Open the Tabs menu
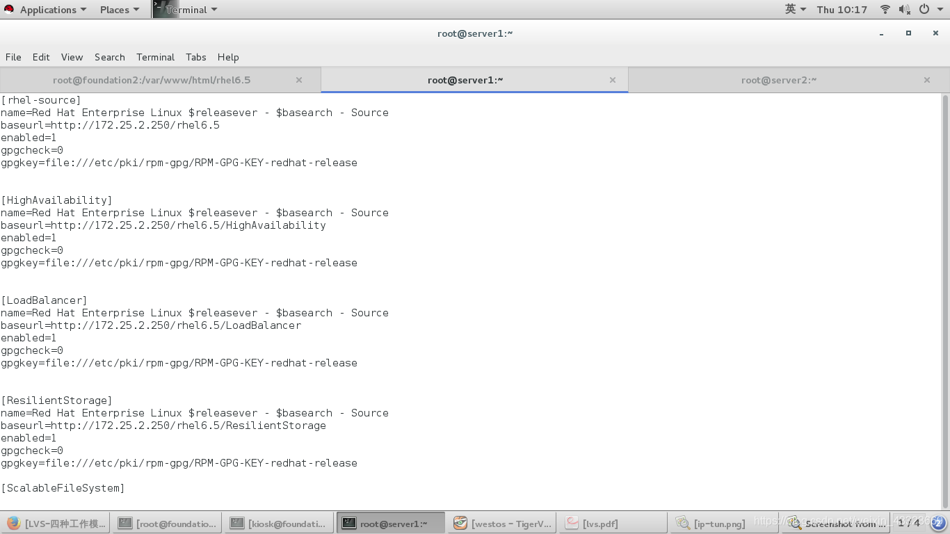This screenshot has width=950, height=534. [196, 57]
